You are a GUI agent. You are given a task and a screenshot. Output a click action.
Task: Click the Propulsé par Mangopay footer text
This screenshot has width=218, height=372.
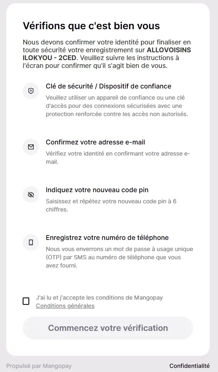[x=39, y=366]
